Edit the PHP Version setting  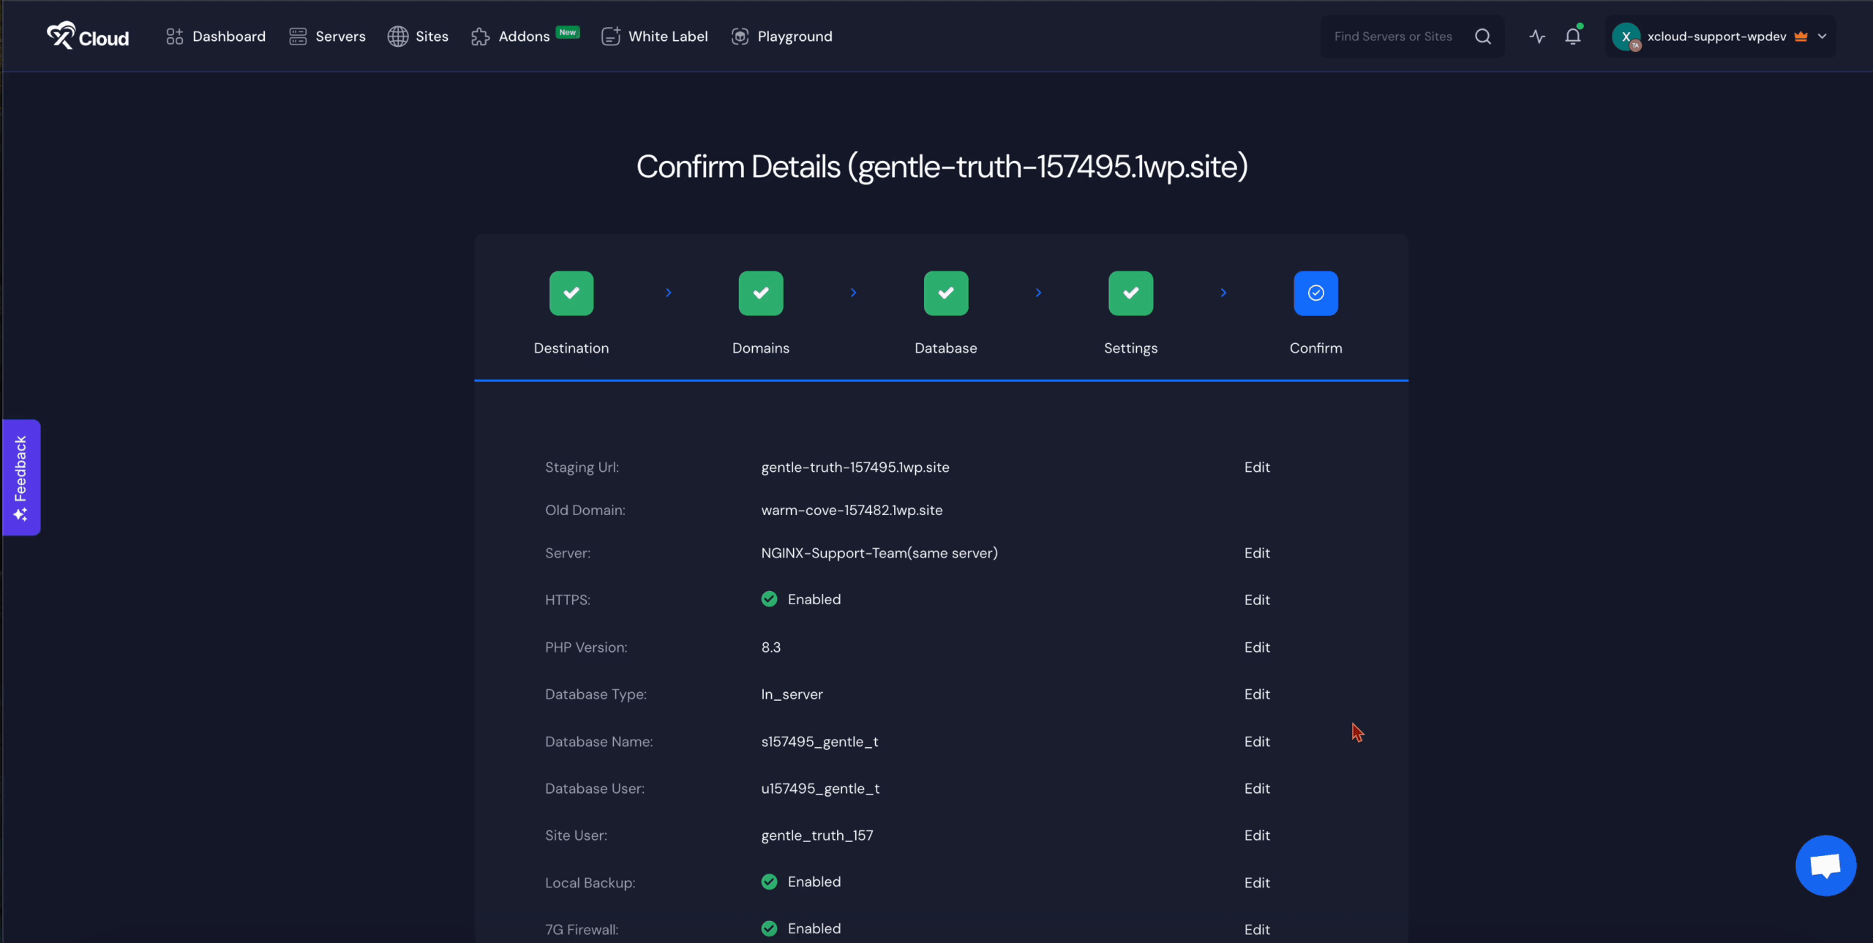[1256, 647]
